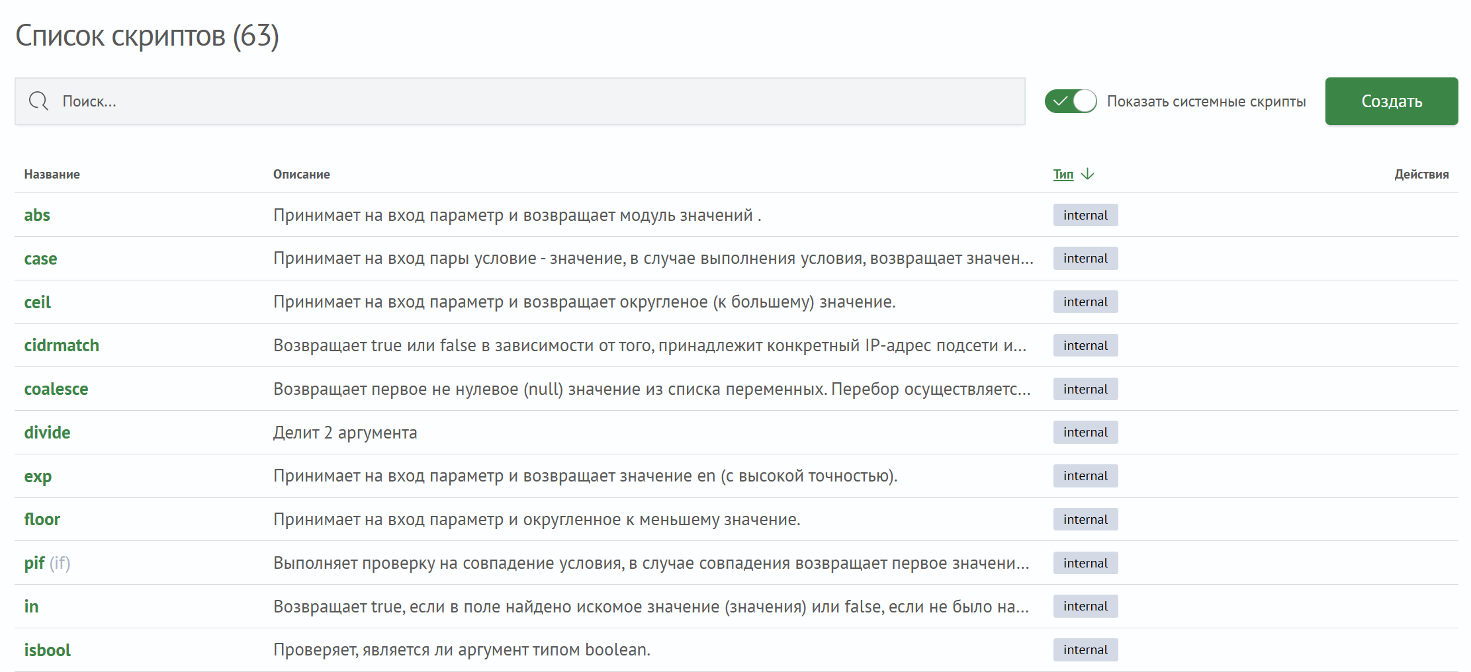Click the sort arrow next to Тип

pyautogui.click(x=1089, y=173)
